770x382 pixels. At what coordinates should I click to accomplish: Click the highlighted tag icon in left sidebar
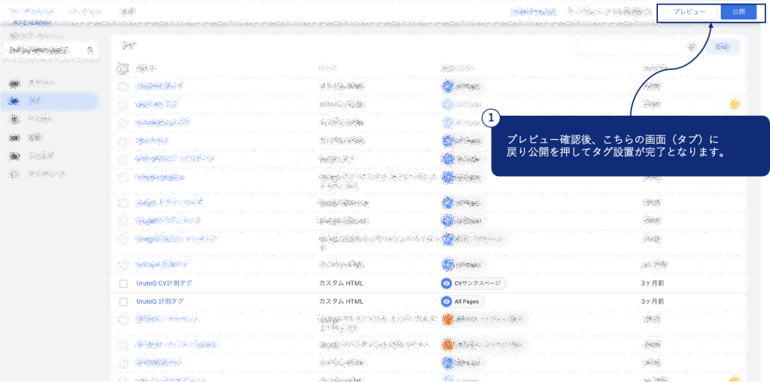click(14, 100)
